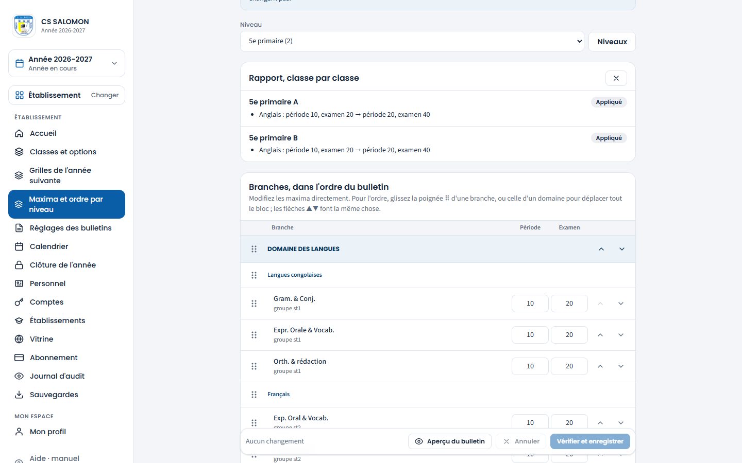Viewport: 742px width, 463px height.
Task: Click the Annuler button
Action: click(x=521, y=441)
